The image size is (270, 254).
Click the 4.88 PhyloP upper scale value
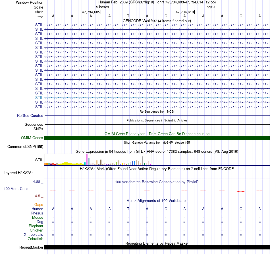point(36,182)
